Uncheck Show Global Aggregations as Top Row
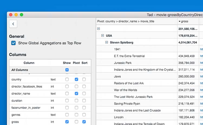This screenshot has height=125, width=203. pos(13,43)
